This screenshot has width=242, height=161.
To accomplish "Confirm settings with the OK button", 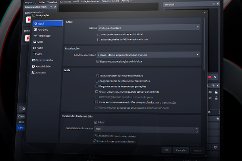I will coord(166,150).
